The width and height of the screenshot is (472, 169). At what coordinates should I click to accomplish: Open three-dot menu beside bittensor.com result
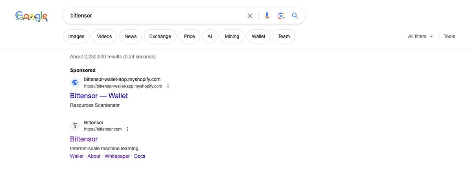[x=127, y=129]
